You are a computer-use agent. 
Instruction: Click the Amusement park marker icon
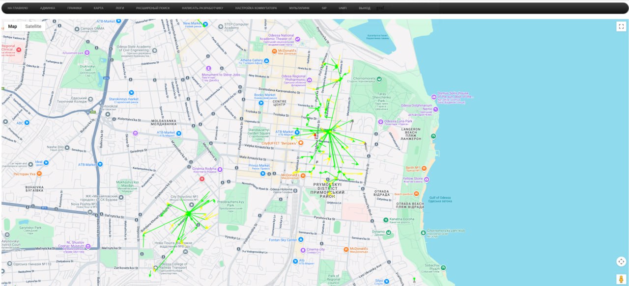(x=87, y=53)
